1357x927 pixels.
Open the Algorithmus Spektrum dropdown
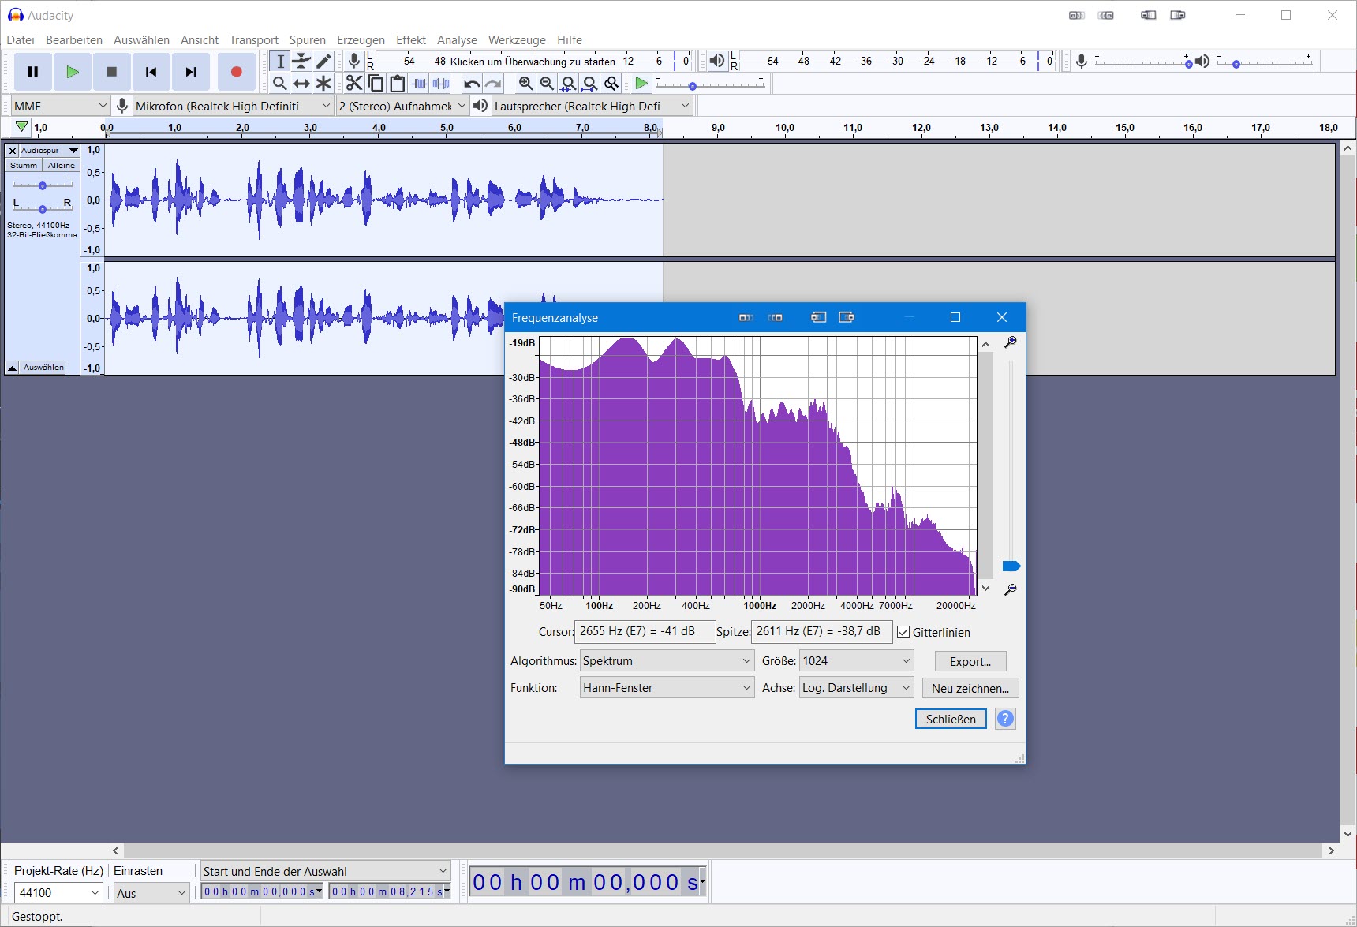coord(667,661)
